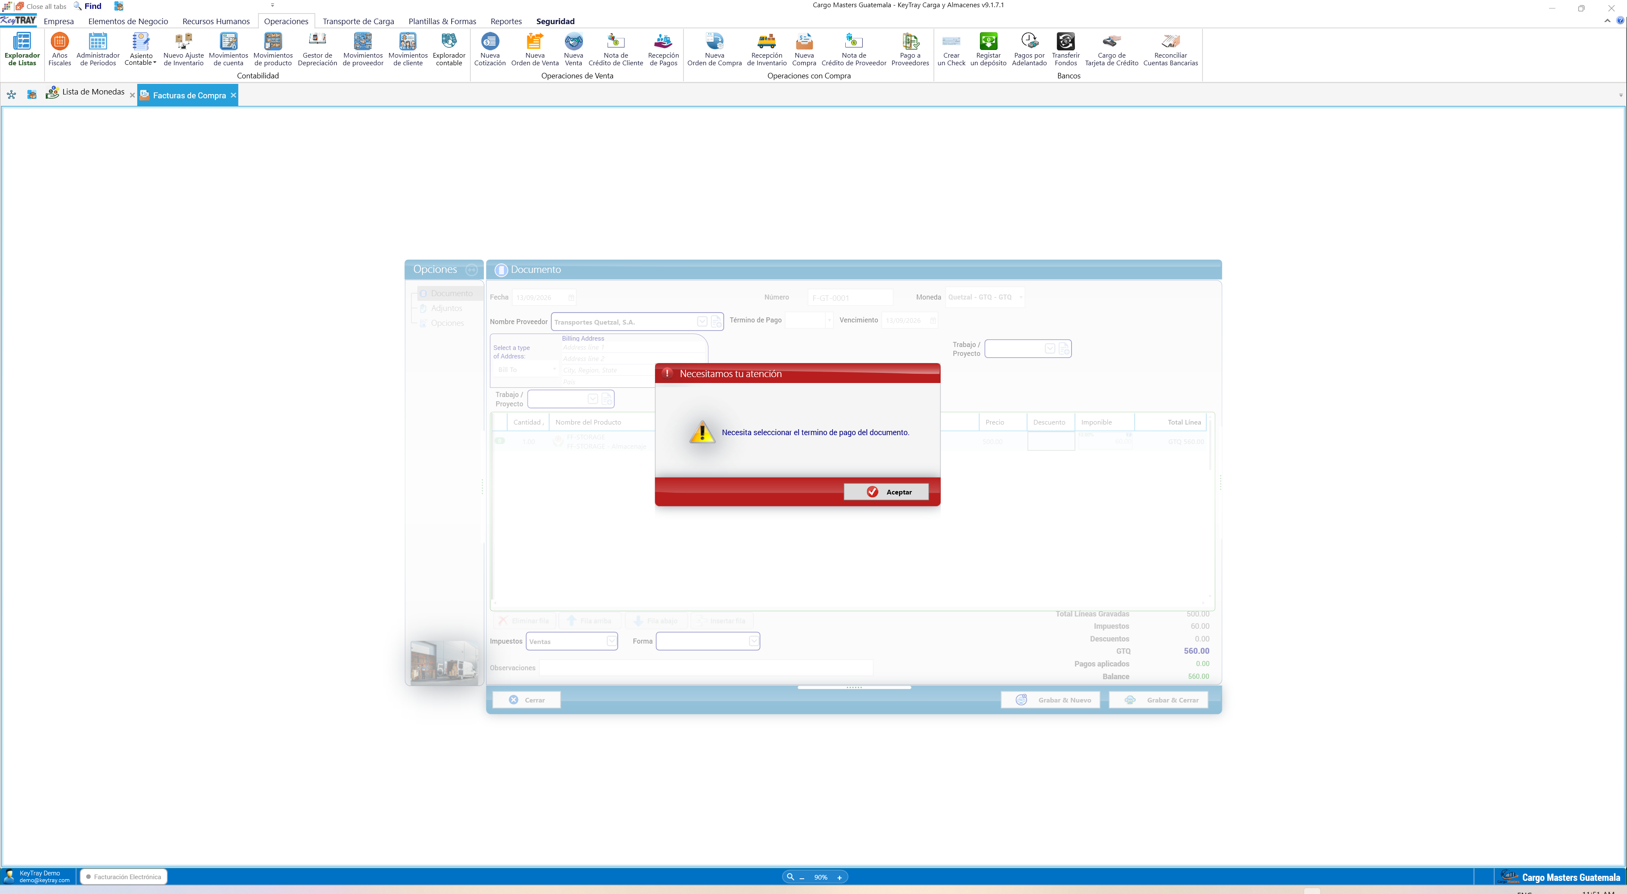Image resolution: width=1627 pixels, height=894 pixels.
Task: Open Transferir Fondos
Action: 1066,49
